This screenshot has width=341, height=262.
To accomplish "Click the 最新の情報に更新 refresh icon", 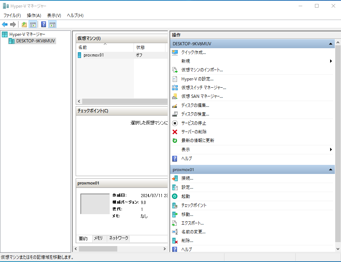I will point(175,141).
